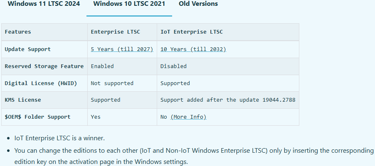Click the Yes cell for $OEM$ Folder Support
The height and width of the screenshot is (166, 375).
pyautogui.click(x=96, y=117)
